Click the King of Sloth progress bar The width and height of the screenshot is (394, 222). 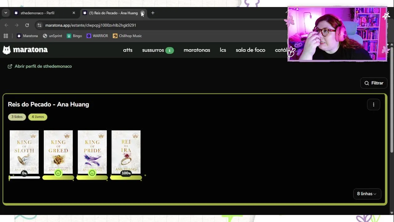[x=24, y=178]
